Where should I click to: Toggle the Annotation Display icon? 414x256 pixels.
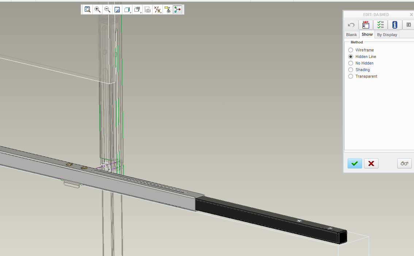[168, 10]
